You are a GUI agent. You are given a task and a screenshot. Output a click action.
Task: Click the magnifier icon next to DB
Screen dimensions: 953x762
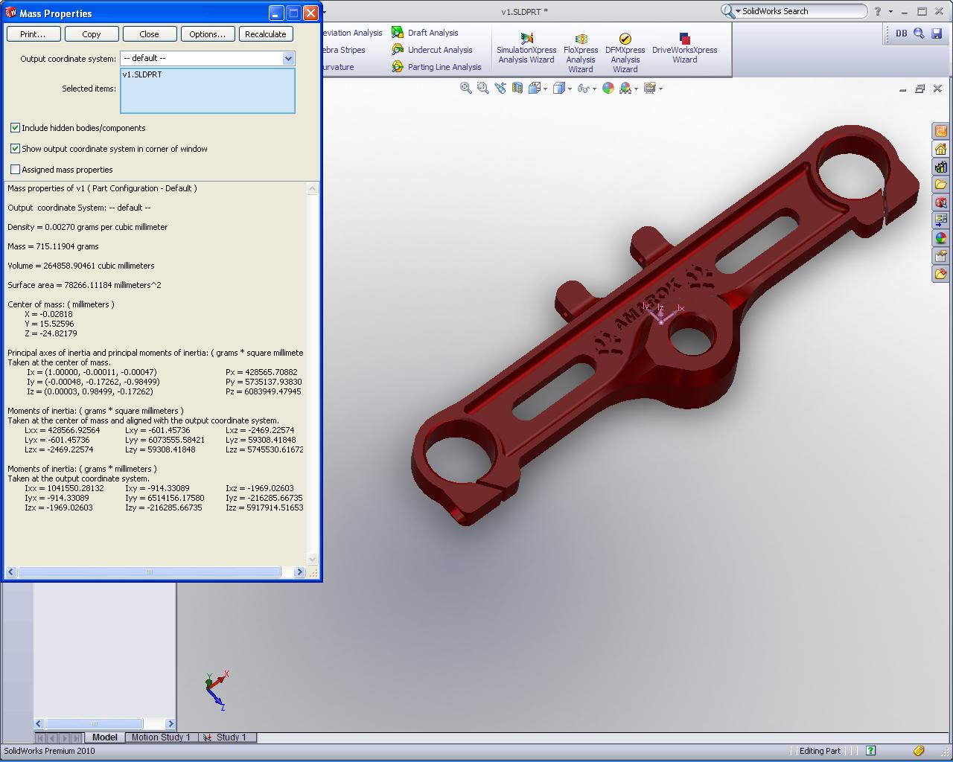coord(919,33)
